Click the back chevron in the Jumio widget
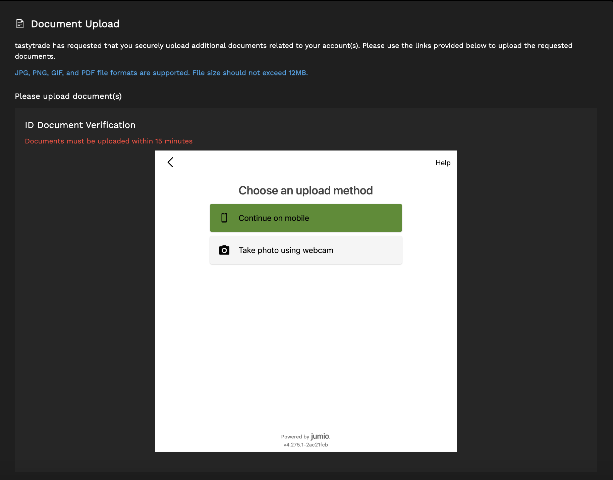 point(170,162)
